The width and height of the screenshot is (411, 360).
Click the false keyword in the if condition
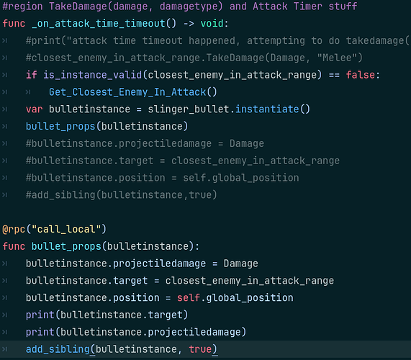coord(361,75)
